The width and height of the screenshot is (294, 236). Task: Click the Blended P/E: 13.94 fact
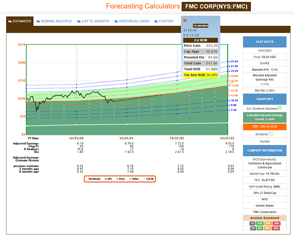tap(265, 70)
